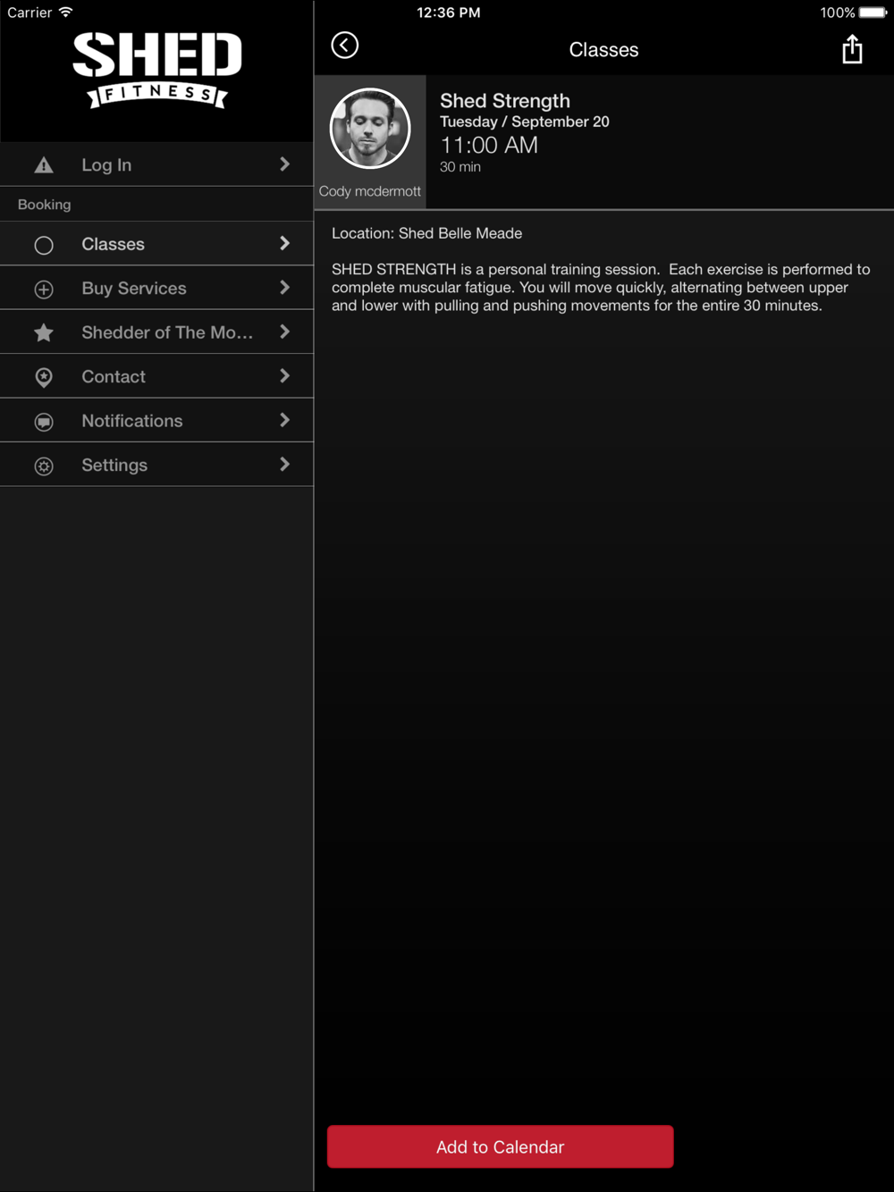Tap the Carrier label in status bar

(30, 13)
